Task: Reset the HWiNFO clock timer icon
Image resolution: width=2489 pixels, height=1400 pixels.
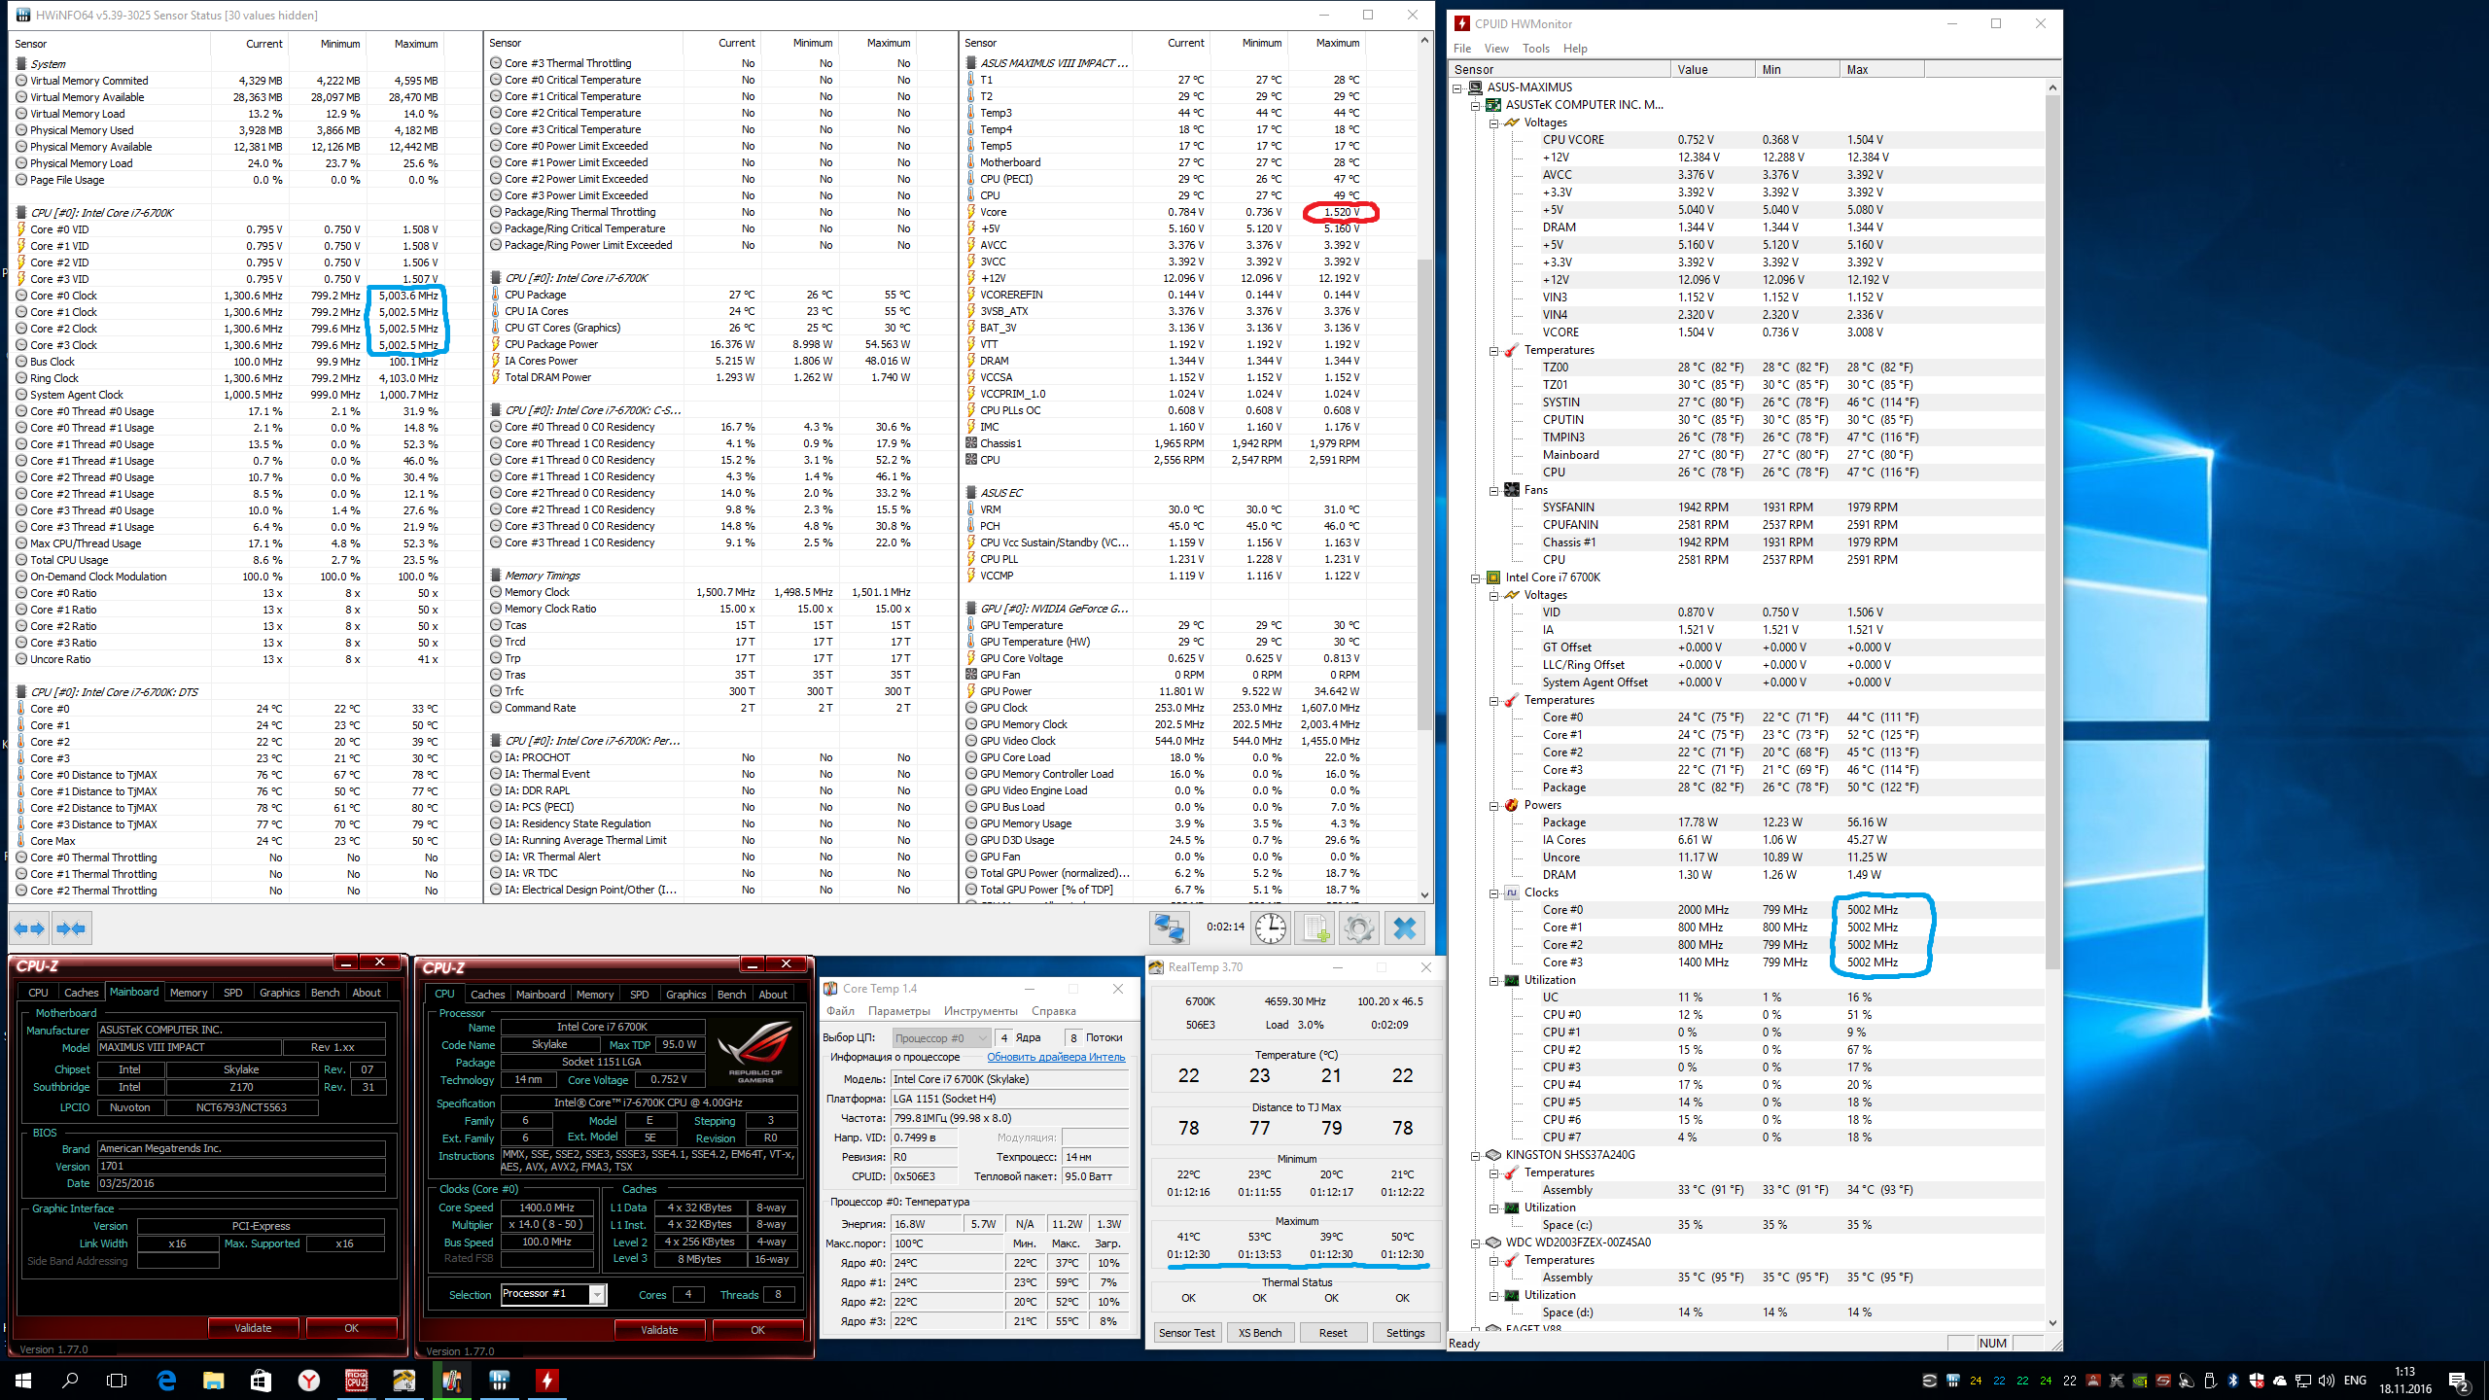Action: point(1270,927)
